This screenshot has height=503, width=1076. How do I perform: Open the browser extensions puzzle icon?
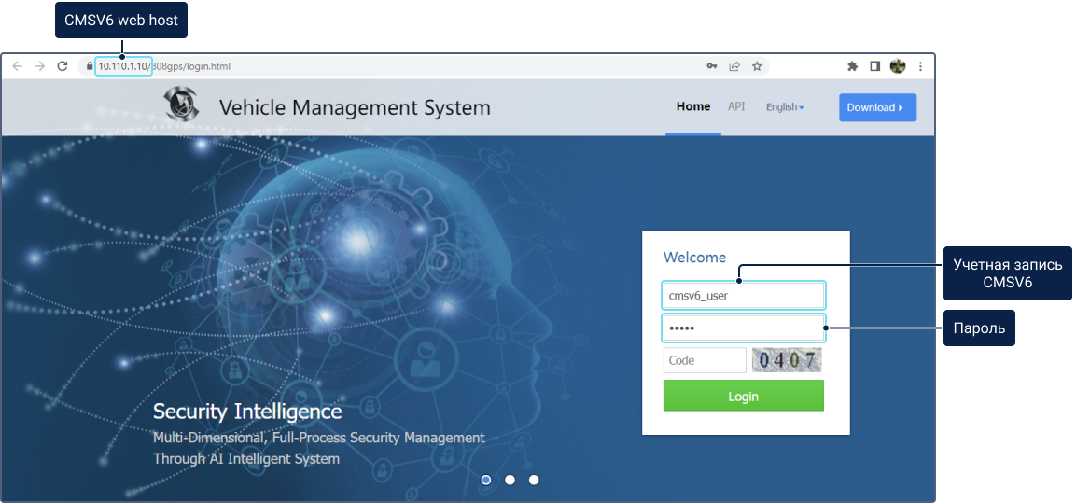tap(853, 66)
